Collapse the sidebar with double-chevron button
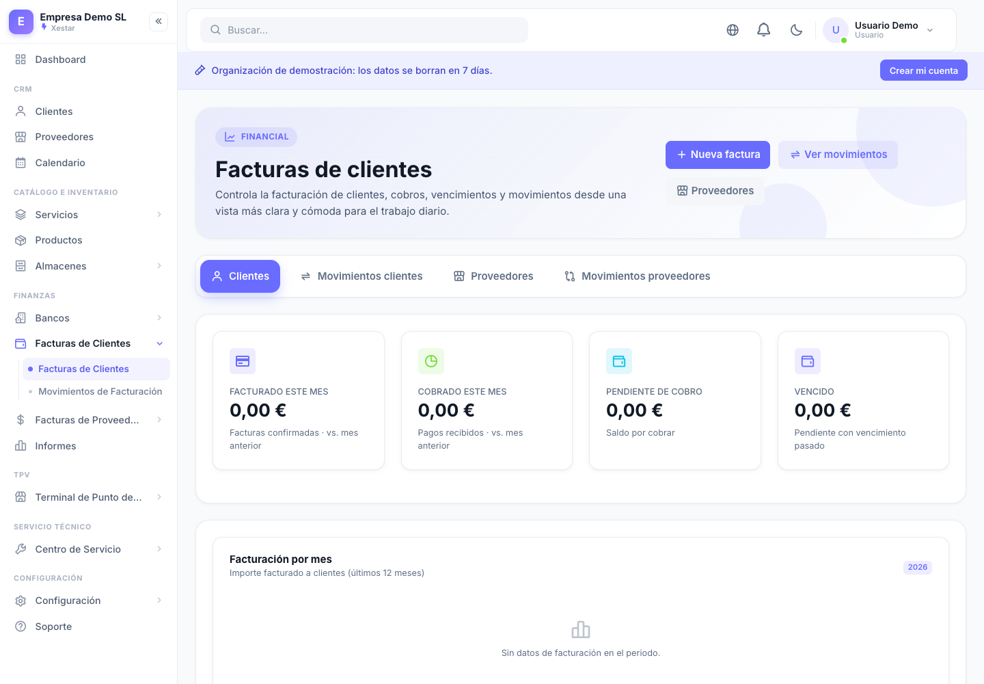Screen dimensions: 984x684 [x=159, y=21]
